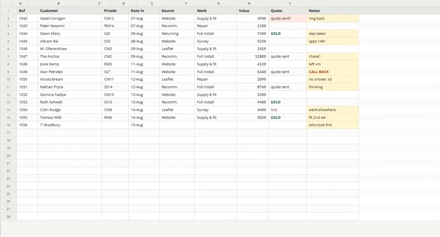Click the "Notes" header cell
The height and width of the screenshot is (237, 440).
333,11
